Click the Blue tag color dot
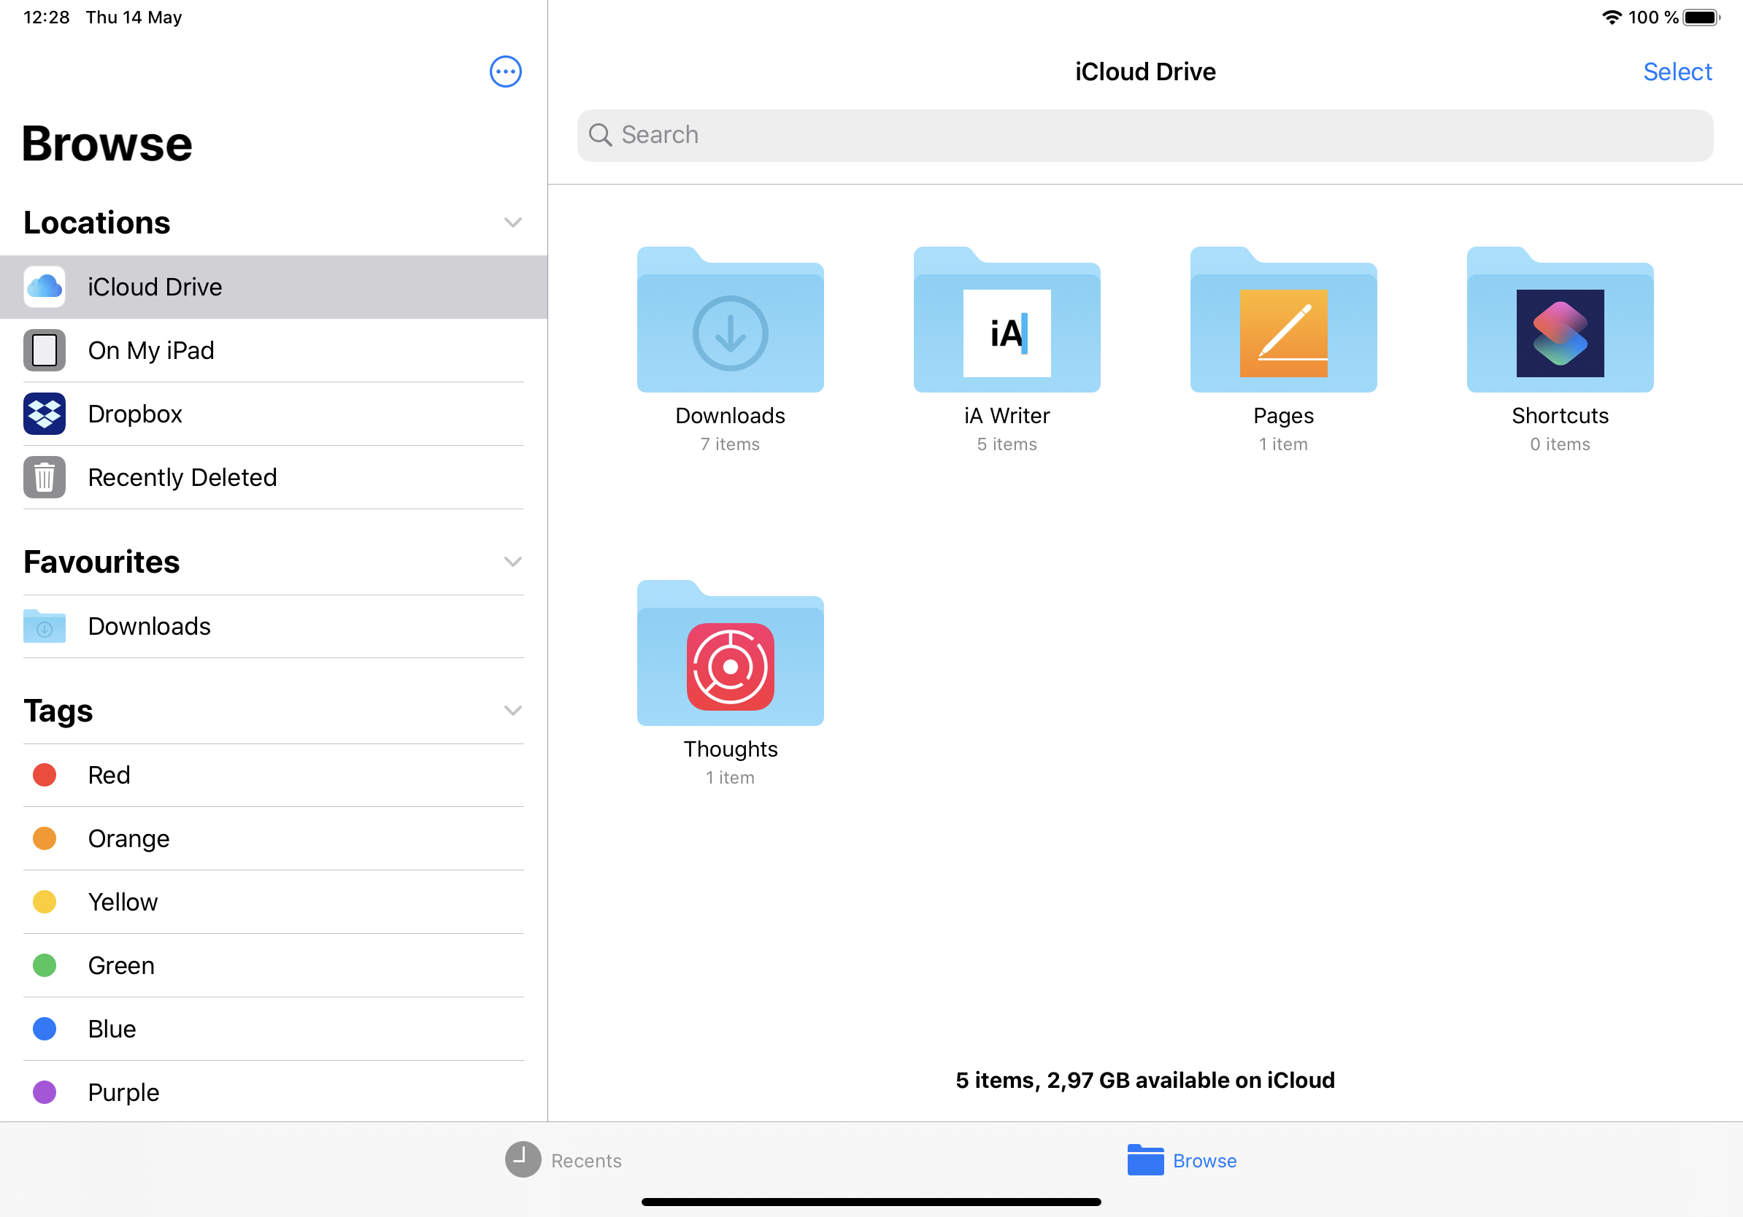 (45, 1029)
